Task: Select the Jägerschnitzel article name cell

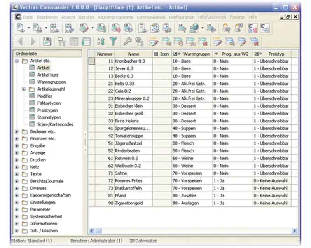Action: point(133,143)
